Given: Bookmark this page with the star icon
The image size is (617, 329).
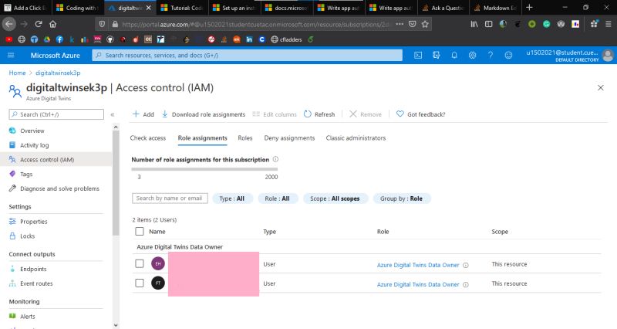Looking at the screenshot, I should pyautogui.click(x=425, y=24).
